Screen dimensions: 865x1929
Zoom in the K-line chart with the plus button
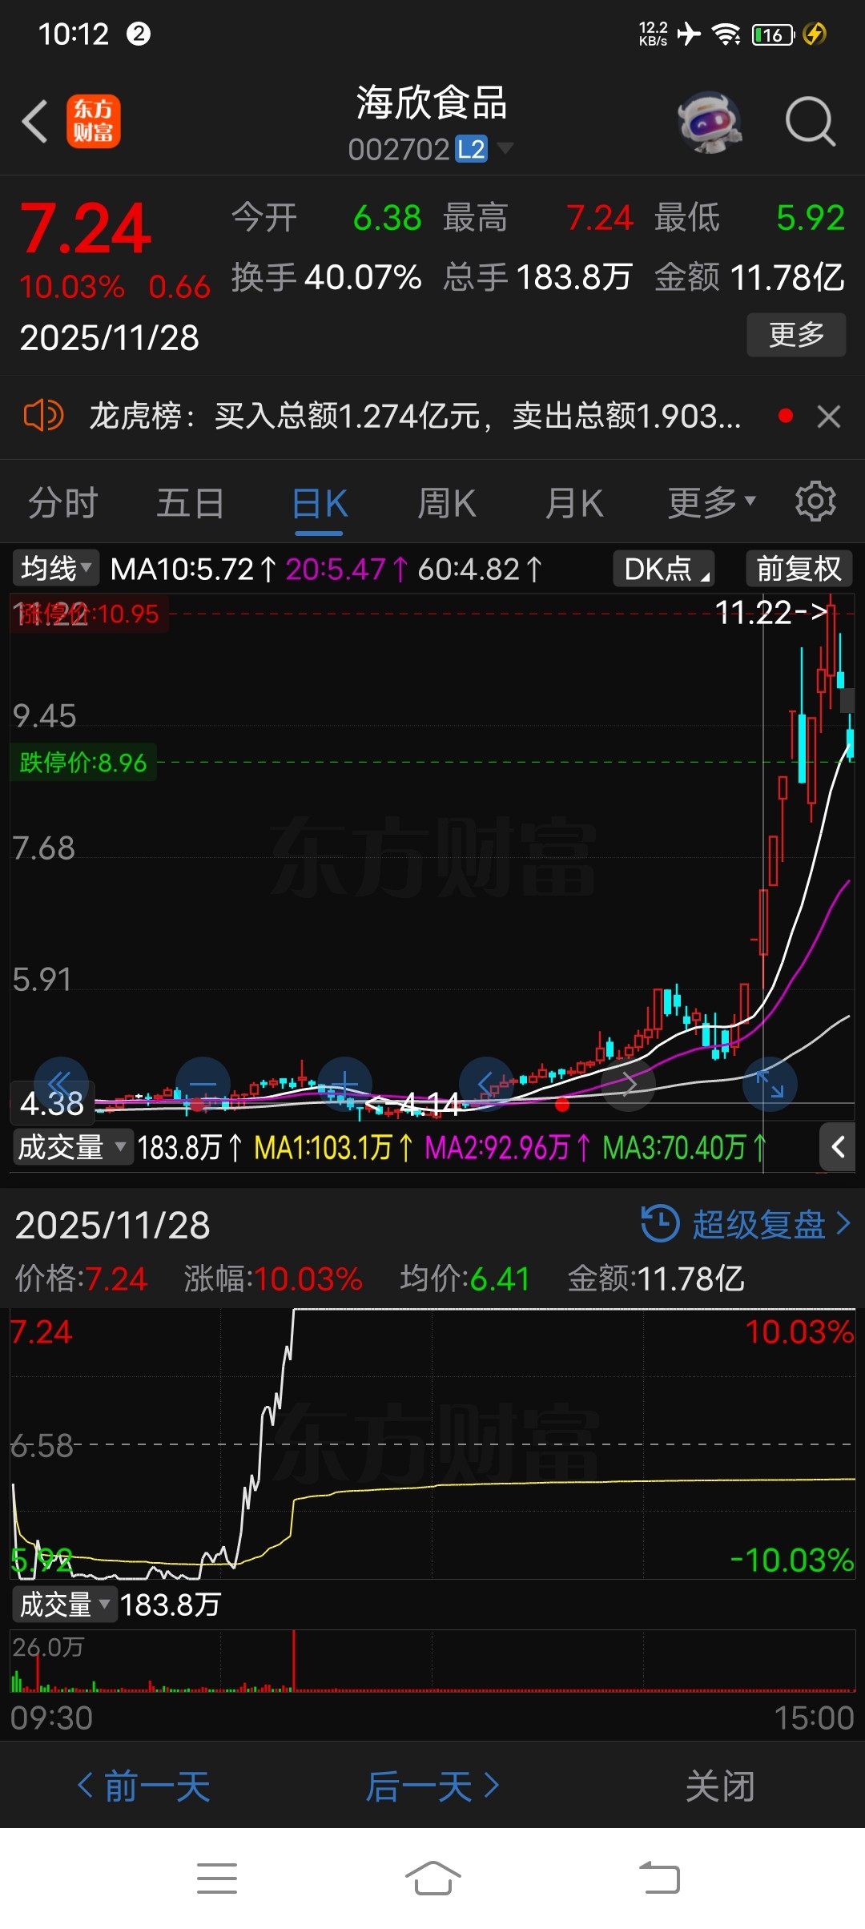coord(344,1084)
